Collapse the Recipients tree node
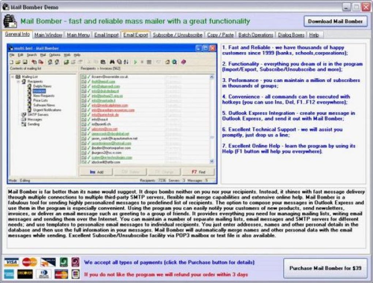The image size is (373, 283). (18, 81)
